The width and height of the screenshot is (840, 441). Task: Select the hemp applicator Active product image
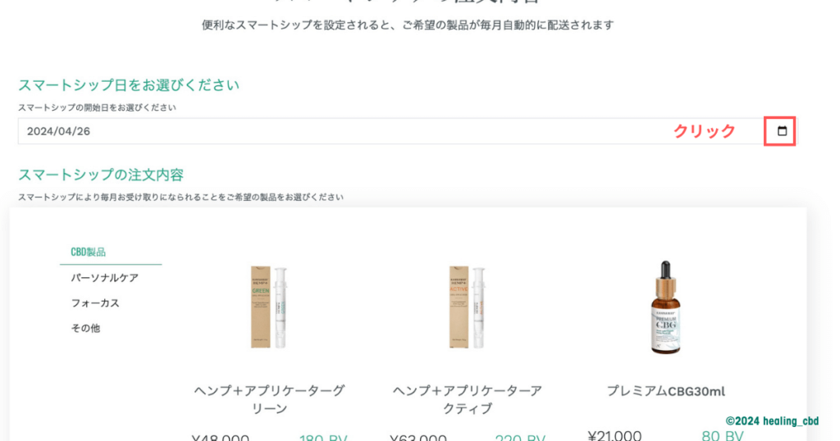tap(467, 307)
